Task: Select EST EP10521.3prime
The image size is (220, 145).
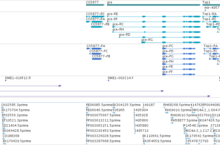Action: pyautogui.click(x=15, y=120)
